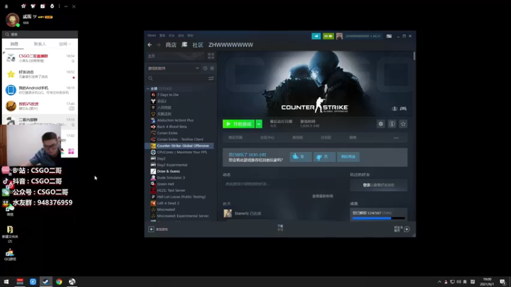Image resolution: width=511 pixels, height=287 pixels.
Task: Click the recent activity clock icon in library sidebar
Action: point(205,68)
